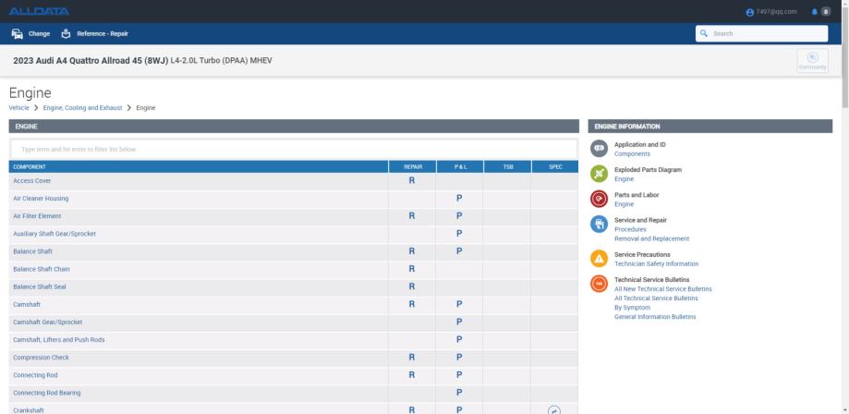849x414 pixels.
Task: Click the component filter text box
Action: pos(294,149)
